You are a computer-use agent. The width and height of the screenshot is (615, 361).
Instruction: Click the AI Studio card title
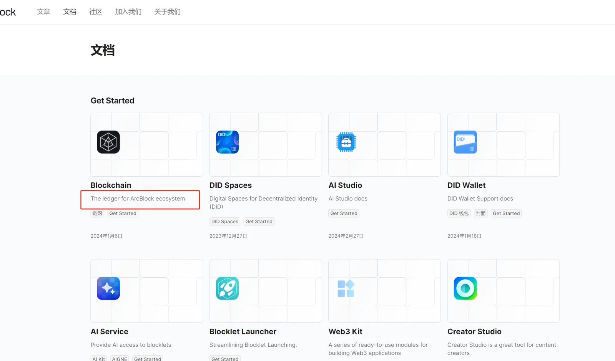[345, 185]
